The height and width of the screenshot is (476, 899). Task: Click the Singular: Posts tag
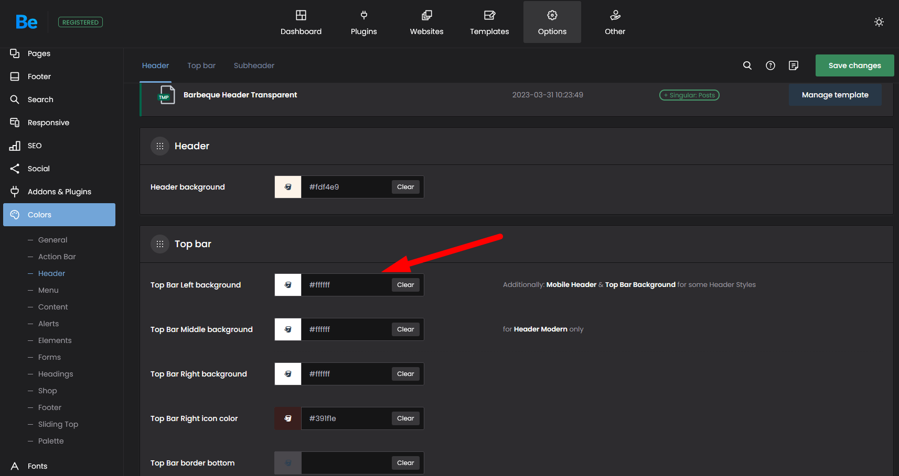689,95
